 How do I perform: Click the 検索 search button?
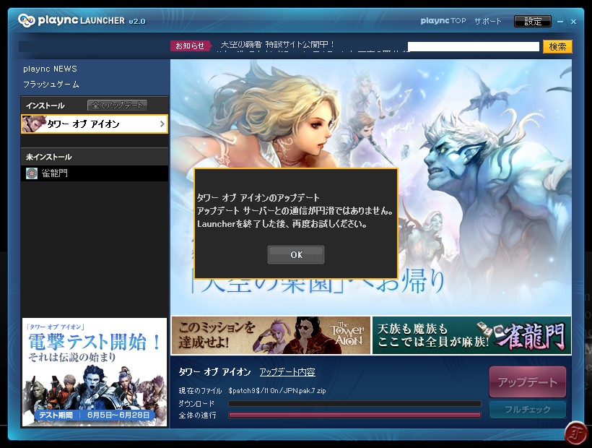point(557,46)
